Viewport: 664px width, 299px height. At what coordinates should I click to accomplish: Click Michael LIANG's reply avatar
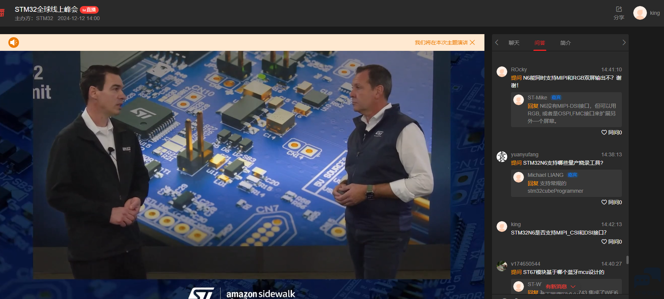tap(519, 177)
